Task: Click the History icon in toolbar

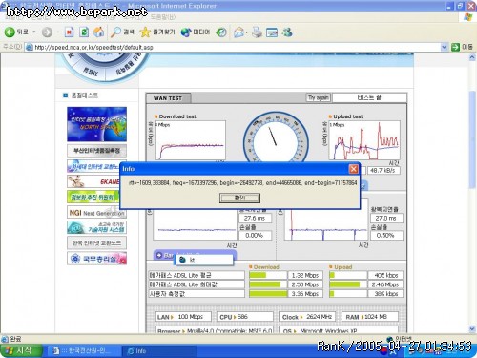Action: click(x=221, y=32)
